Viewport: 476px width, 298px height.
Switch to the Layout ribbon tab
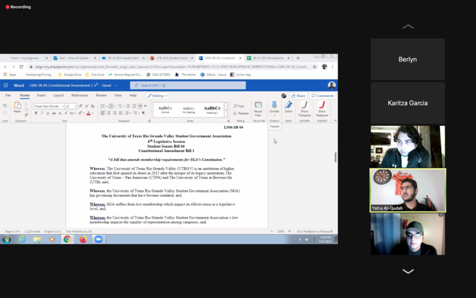coord(58,96)
